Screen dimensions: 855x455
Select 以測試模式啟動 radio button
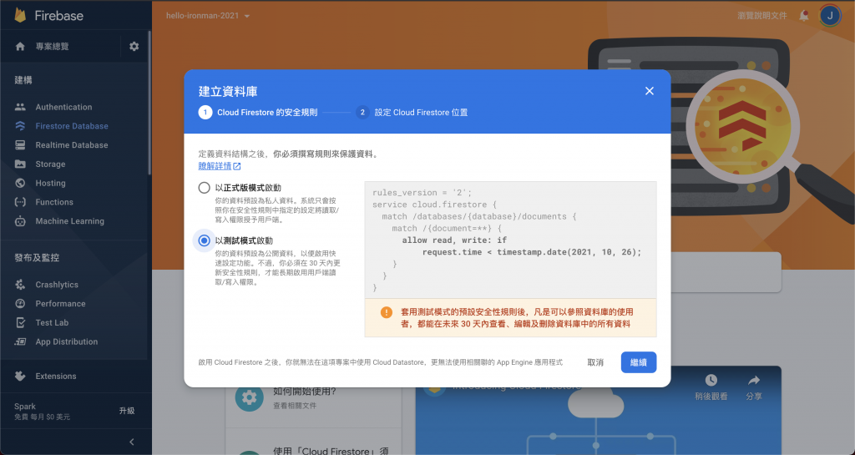(204, 240)
